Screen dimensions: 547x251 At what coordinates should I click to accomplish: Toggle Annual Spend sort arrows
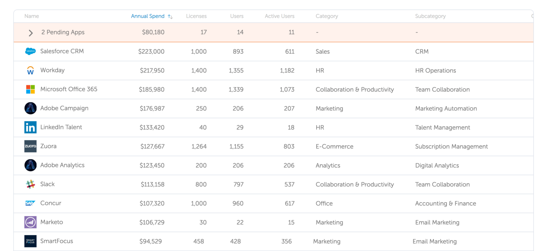(170, 16)
